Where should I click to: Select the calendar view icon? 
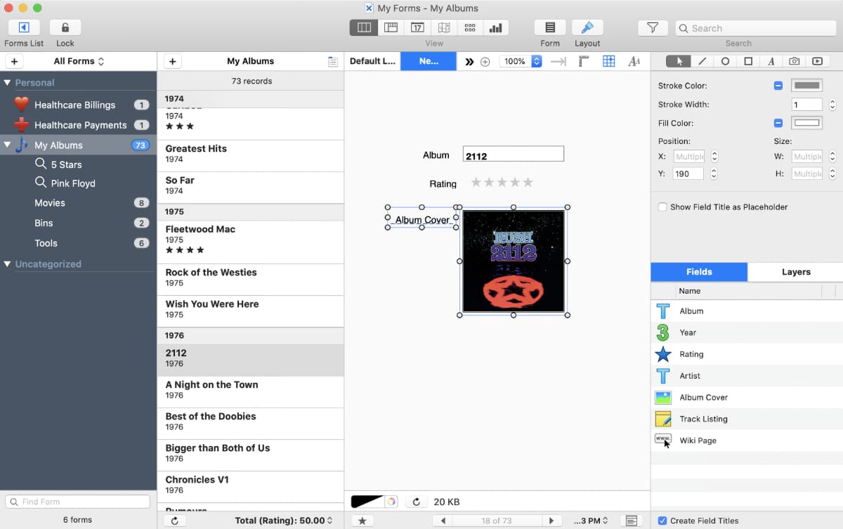[417, 28]
